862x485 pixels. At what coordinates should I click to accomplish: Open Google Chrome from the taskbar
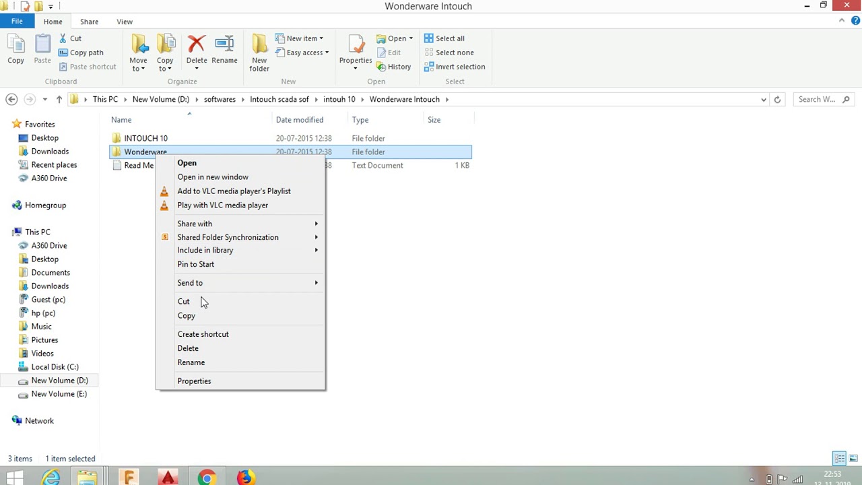pyautogui.click(x=207, y=478)
